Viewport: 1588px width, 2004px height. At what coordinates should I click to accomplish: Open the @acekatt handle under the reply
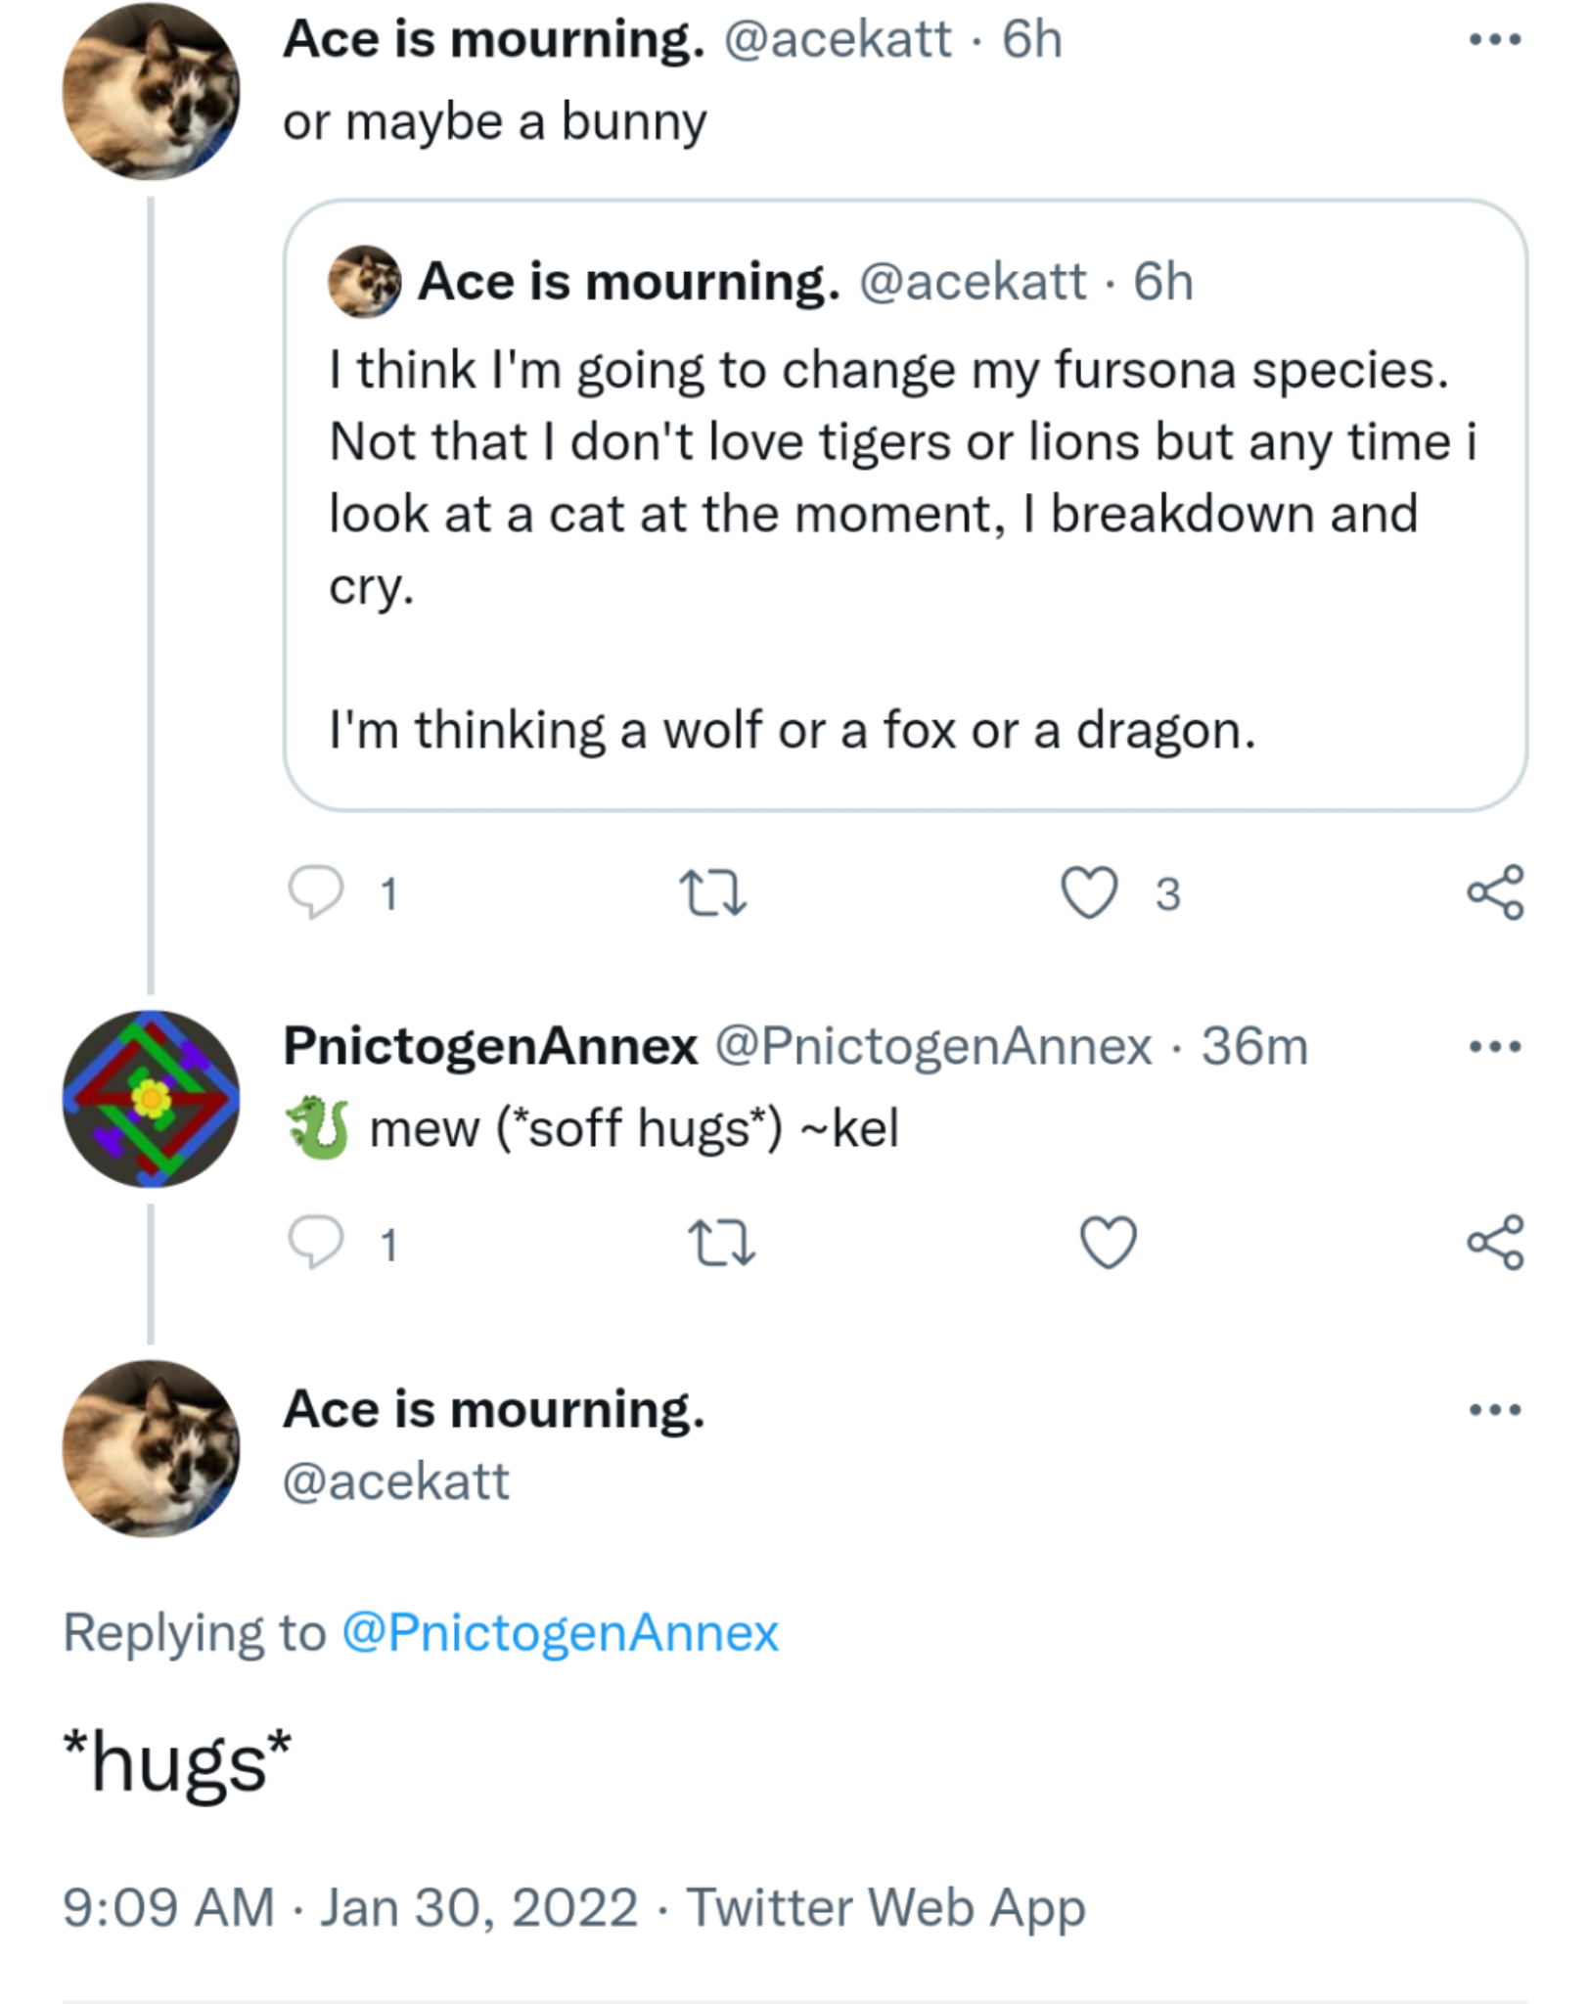click(x=395, y=1481)
